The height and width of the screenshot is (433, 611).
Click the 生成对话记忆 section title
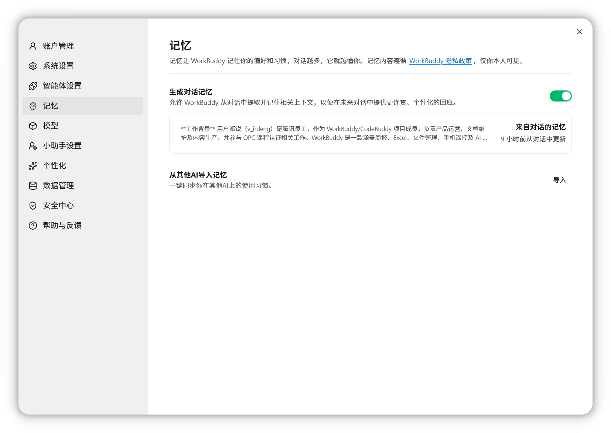(191, 92)
